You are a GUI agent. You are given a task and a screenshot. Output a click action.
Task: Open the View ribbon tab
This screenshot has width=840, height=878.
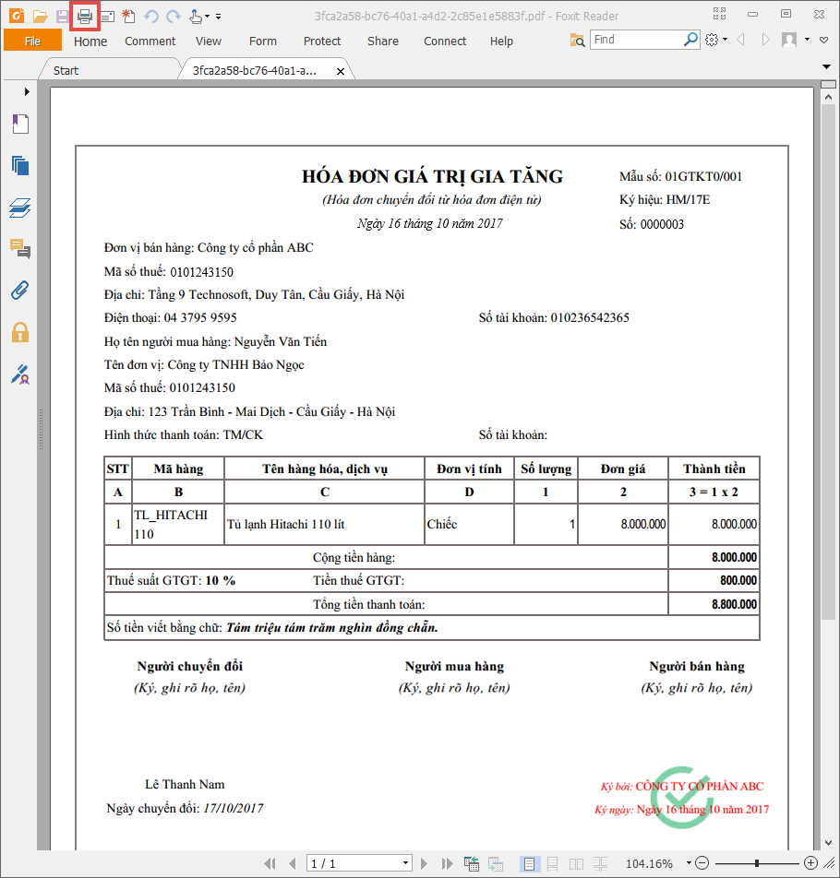pyautogui.click(x=209, y=42)
